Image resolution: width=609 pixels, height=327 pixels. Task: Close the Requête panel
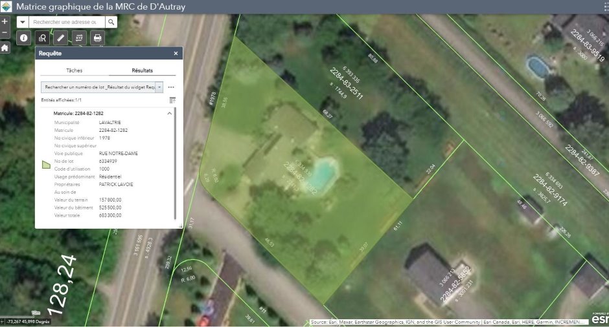176,54
